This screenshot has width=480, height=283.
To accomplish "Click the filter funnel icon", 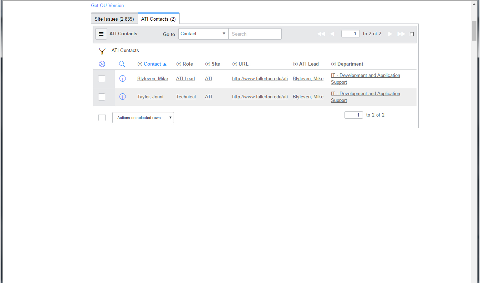I will (102, 51).
